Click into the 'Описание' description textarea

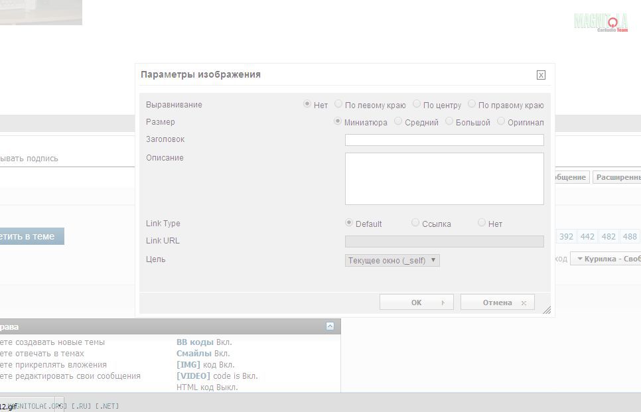pyautogui.click(x=444, y=178)
